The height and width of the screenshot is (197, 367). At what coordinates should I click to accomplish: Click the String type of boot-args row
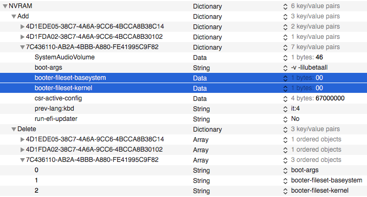click(x=201, y=68)
